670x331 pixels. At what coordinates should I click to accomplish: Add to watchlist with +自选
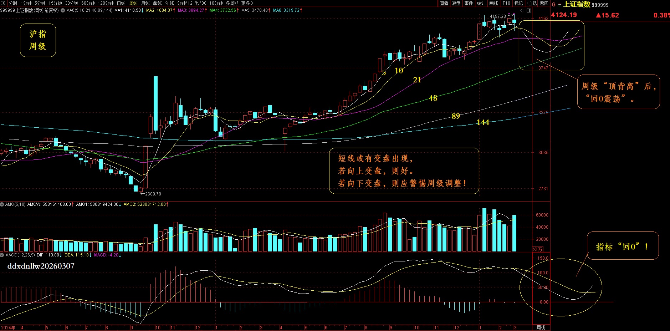[532, 3]
